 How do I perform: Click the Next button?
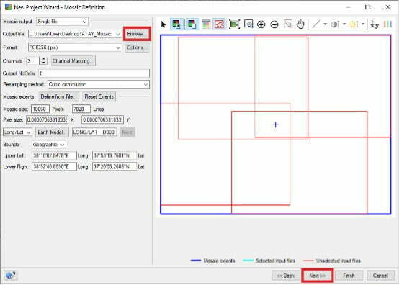(x=317, y=276)
